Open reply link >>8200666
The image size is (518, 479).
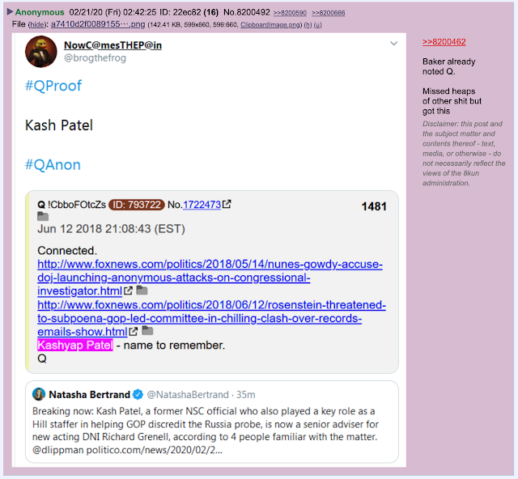click(329, 13)
